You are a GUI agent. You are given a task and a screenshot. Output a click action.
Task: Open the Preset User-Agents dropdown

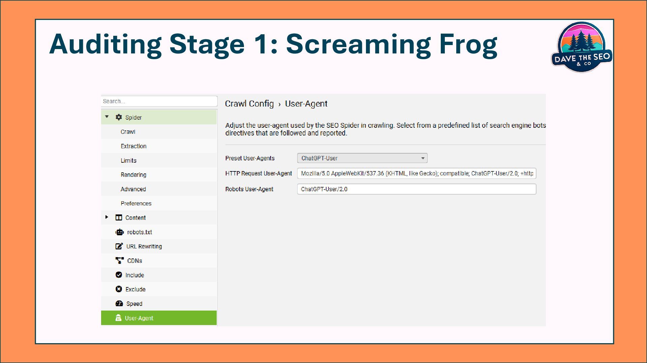coord(362,158)
